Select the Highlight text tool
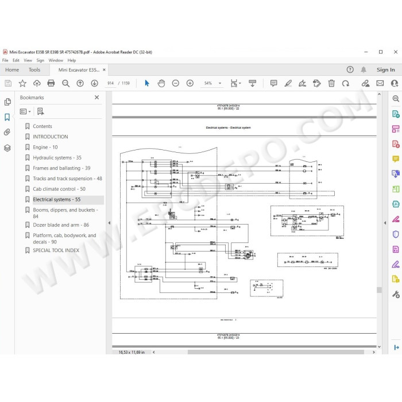 tap(288, 83)
